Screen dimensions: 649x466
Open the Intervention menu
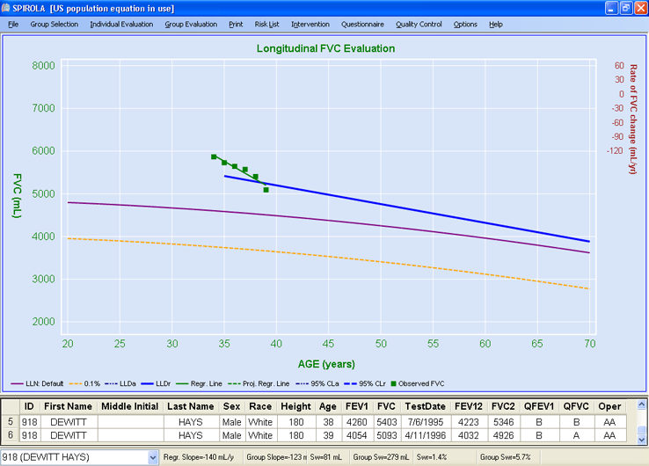coord(310,24)
